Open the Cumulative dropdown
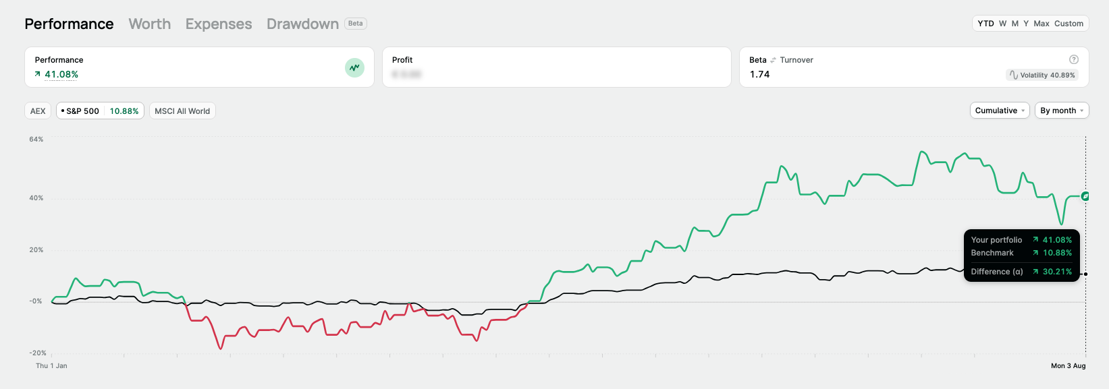1109x389 pixels. [1000, 111]
